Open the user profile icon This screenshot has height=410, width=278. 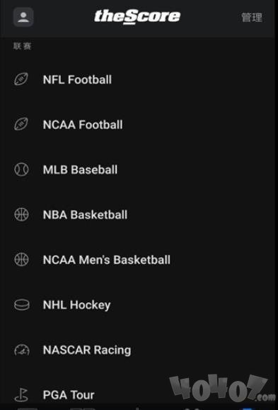pos(23,17)
